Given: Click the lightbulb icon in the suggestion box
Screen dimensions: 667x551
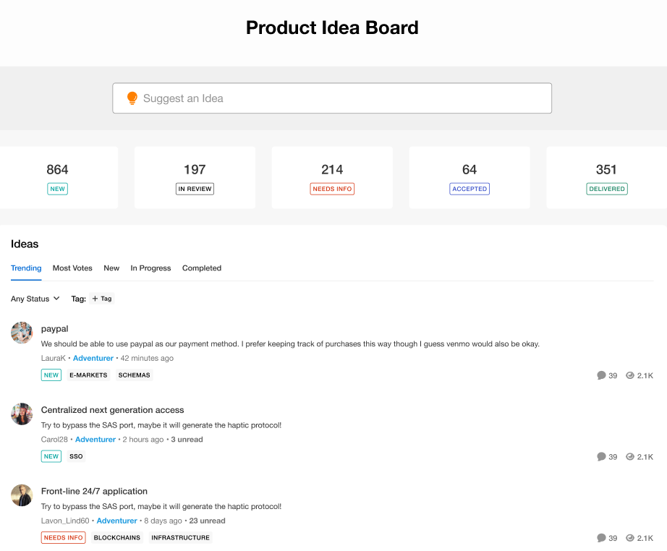Looking at the screenshot, I should tap(132, 98).
